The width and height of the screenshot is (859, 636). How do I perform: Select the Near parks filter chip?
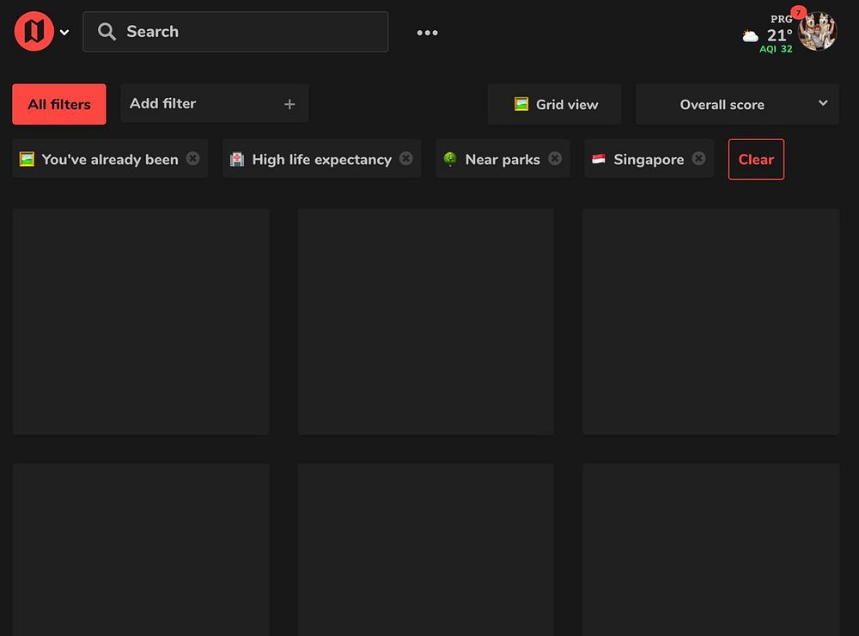(503, 159)
